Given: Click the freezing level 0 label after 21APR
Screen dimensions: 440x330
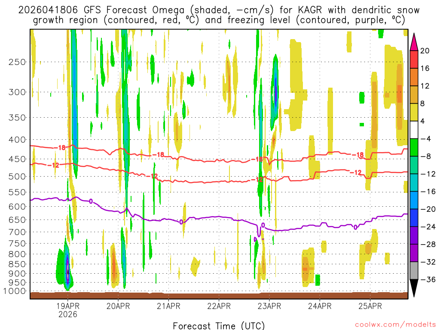Looking at the screenshot, I should (x=181, y=222).
